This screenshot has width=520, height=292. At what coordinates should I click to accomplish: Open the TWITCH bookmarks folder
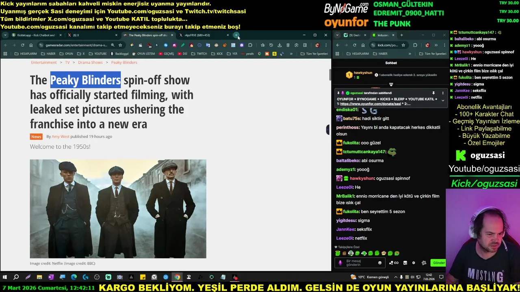coord(199,54)
